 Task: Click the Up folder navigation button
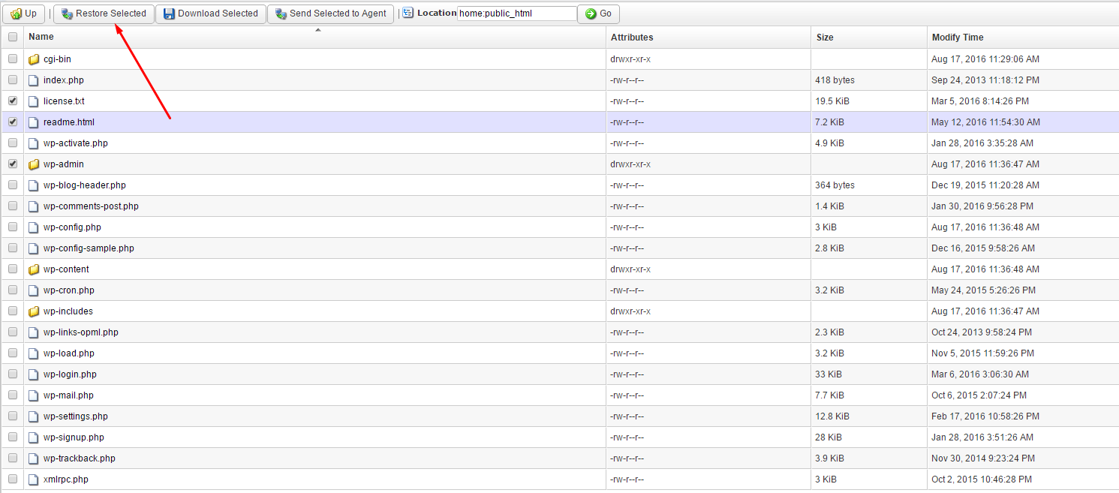pos(23,14)
